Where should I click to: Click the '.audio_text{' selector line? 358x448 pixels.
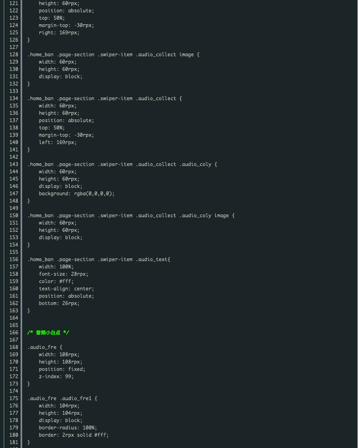click(99, 259)
